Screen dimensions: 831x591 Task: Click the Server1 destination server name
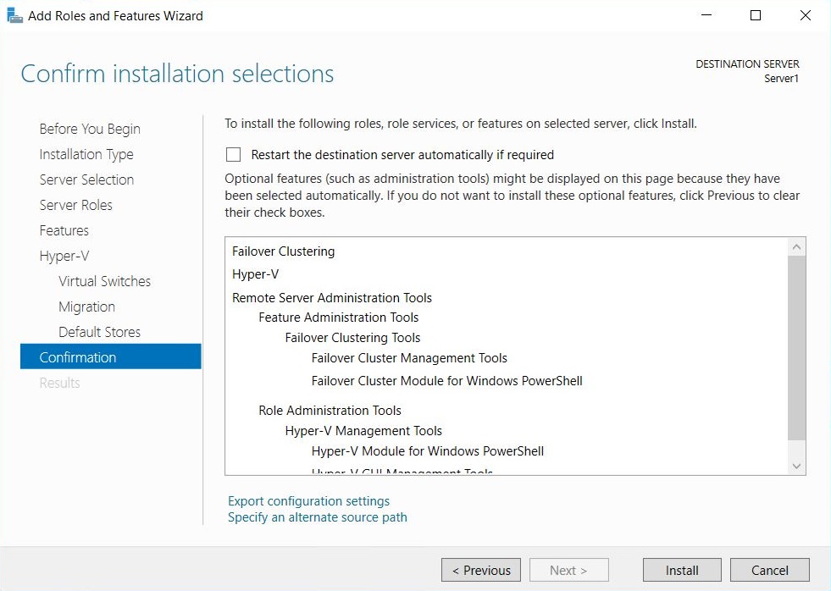pyautogui.click(x=781, y=79)
